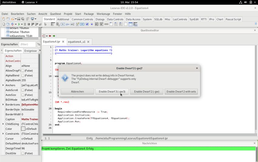The height and width of the screenshot is (162, 258).
Task: Open the Werkzeuge menu
Action: (x=103, y=14)
